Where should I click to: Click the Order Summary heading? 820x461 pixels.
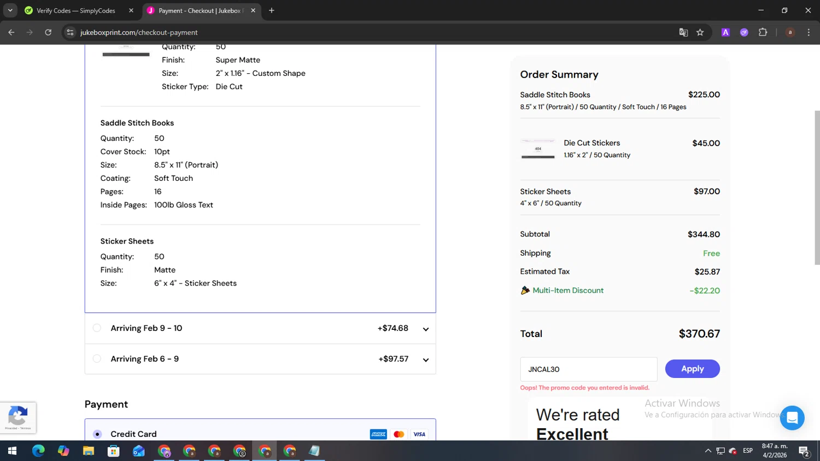click(x=559, y=75)
